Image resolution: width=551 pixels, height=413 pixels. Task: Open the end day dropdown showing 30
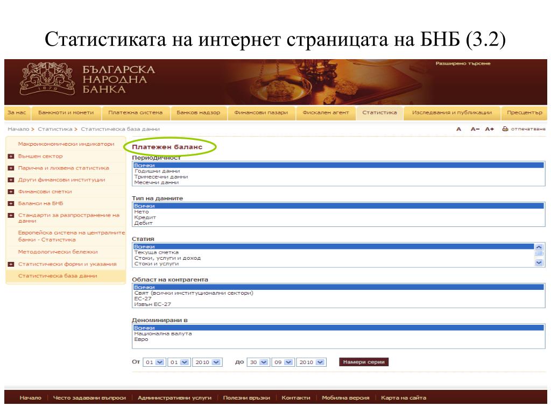[258, 362]
